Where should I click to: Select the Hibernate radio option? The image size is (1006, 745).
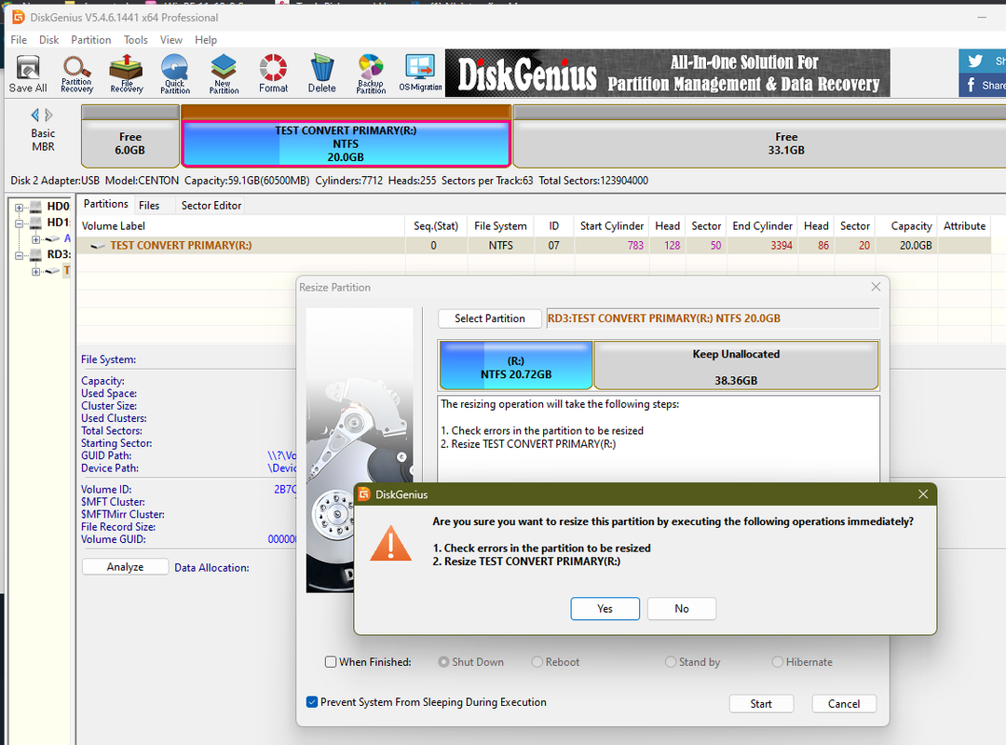[x=778, y=661]
